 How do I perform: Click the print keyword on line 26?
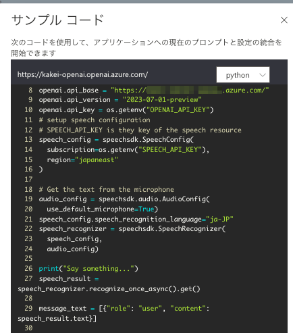coord(49,269)
